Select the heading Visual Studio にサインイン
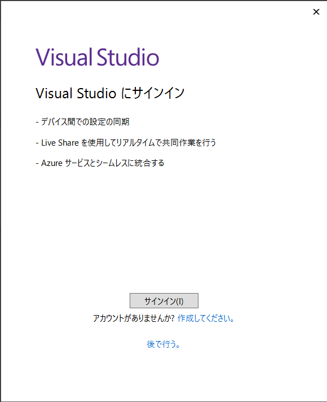This screenshot has height=402, width=327. [110, 93]
